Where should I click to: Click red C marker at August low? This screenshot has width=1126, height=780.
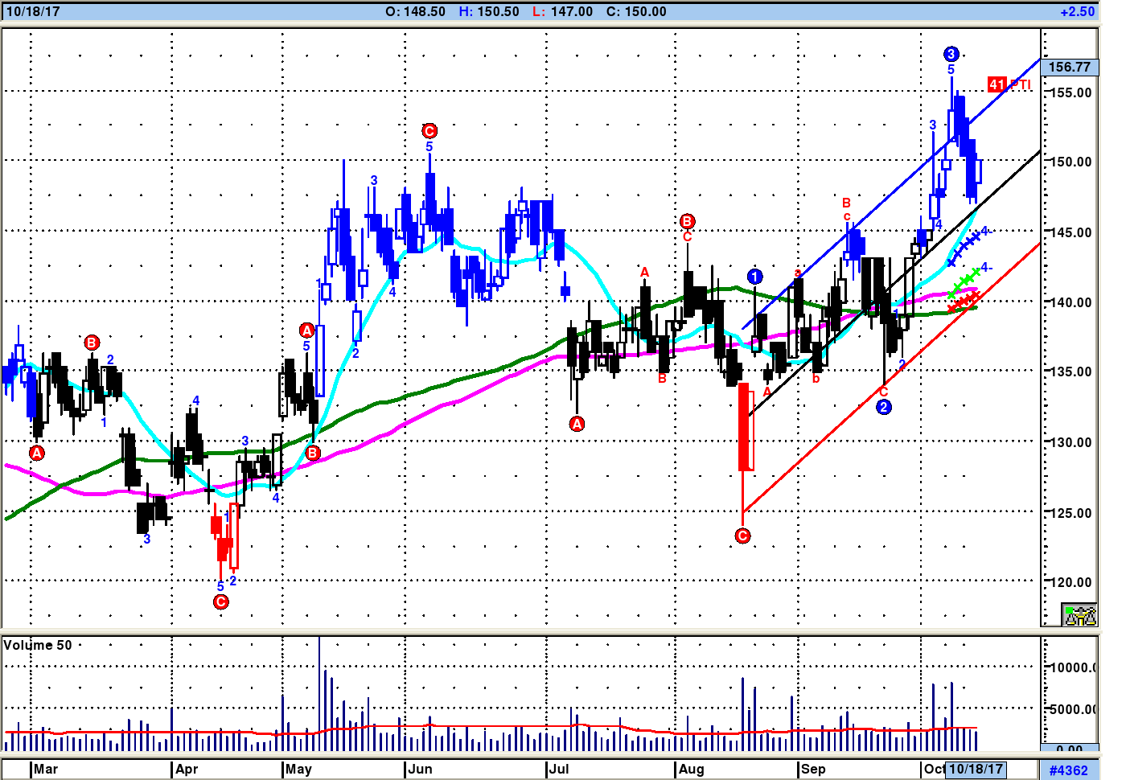point(742,536)
